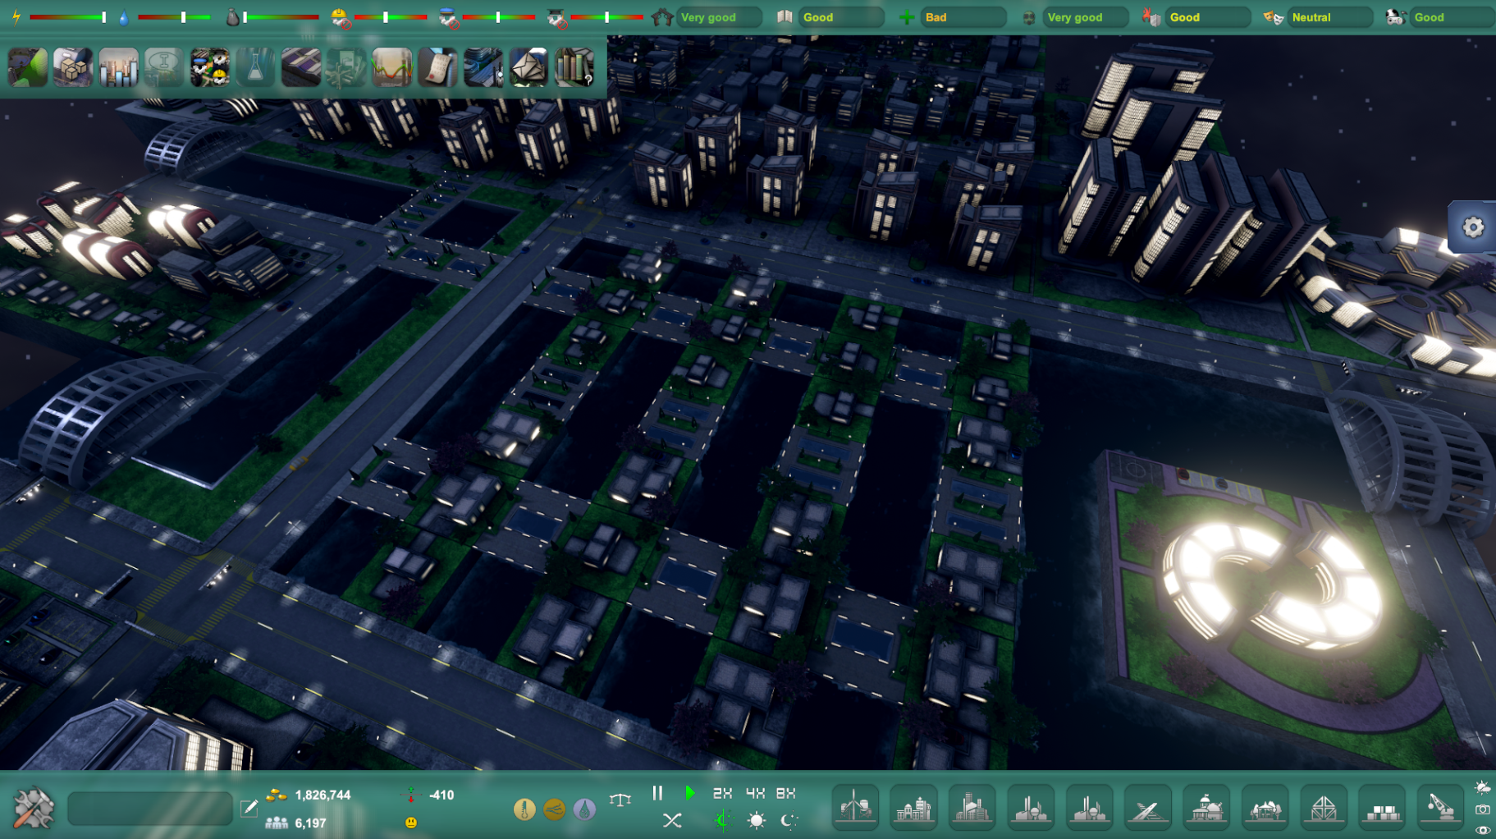Toggle the wind overlay gold button
Screen dimensions: 1496x839
pos(555,809)
